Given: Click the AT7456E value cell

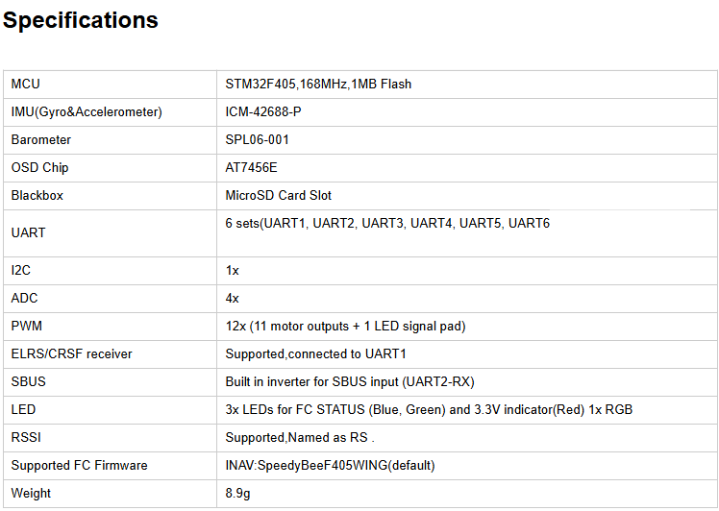Looking at the screenshot, I should point(252,168).
